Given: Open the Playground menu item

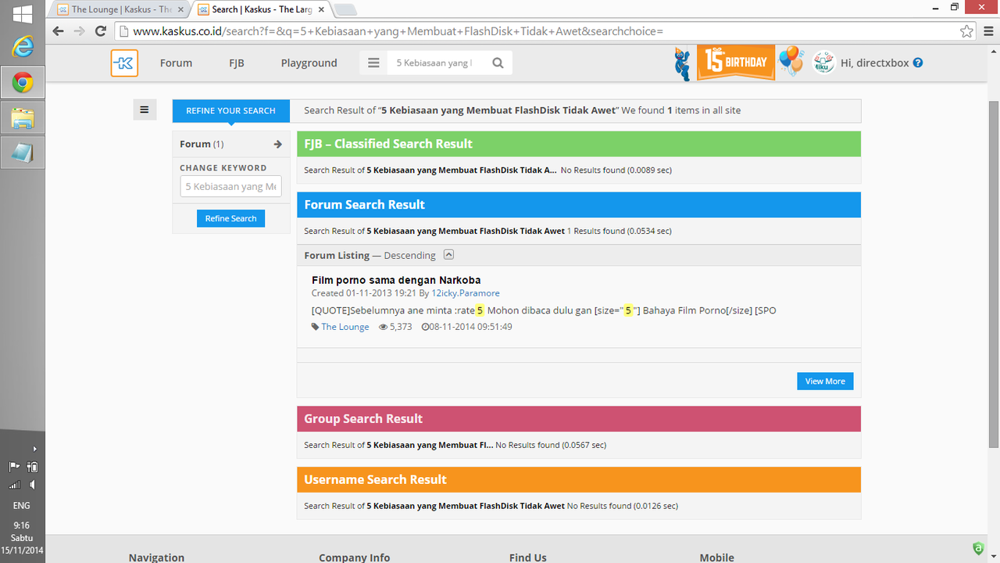Looking at the screenshot, I should tap(309, 63).
